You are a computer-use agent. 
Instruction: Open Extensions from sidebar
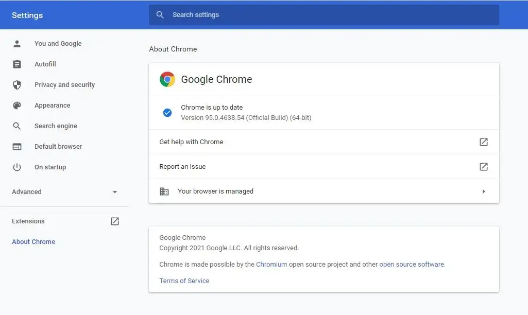point(28,221)
